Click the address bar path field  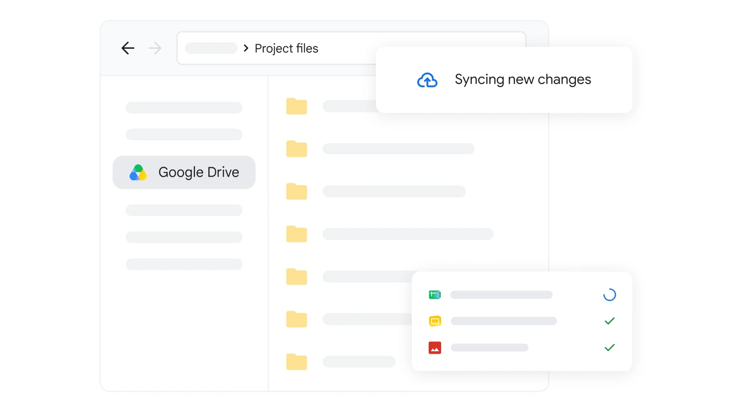click(351, 48)
